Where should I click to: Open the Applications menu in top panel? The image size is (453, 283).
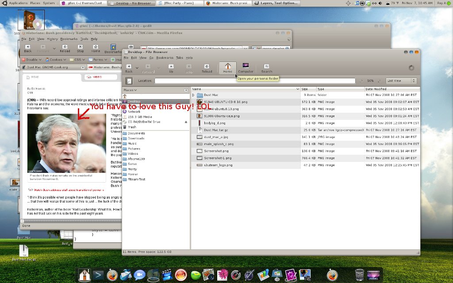coord(18,3)
